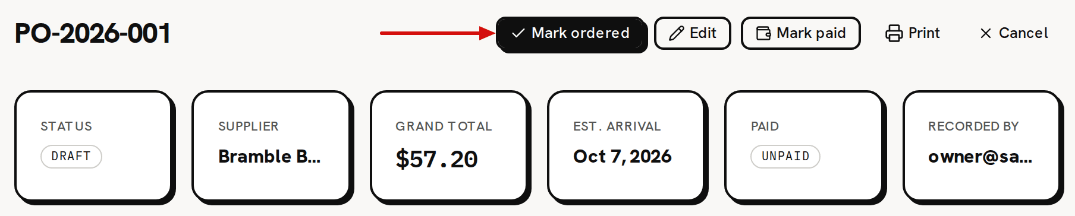
Task: Click the Print text label
Action: click(x=924, y=33)
